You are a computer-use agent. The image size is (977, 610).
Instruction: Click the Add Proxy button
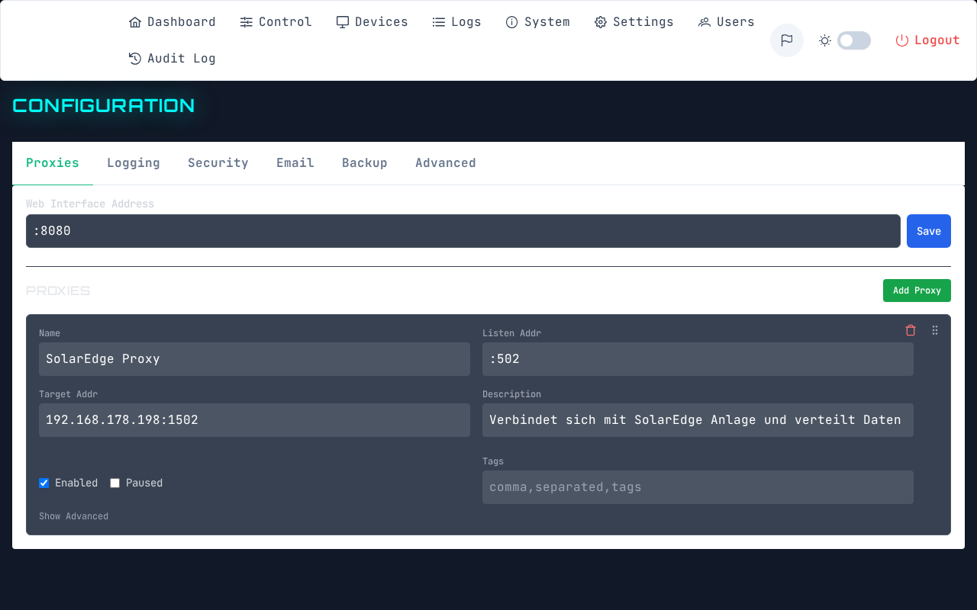917,291
